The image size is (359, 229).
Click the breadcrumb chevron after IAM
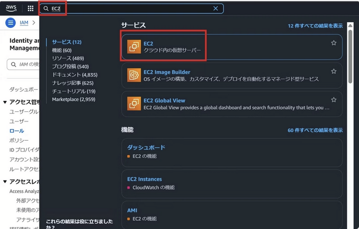coord(34,23)
